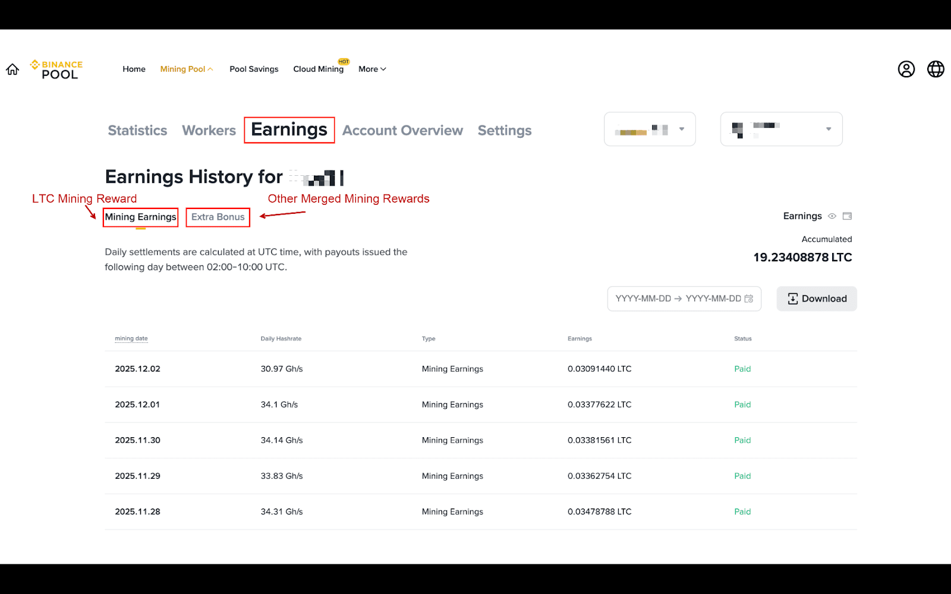
Task: Click the 34.1 Gh/s hashrate value
Action: tap(279, 405)
